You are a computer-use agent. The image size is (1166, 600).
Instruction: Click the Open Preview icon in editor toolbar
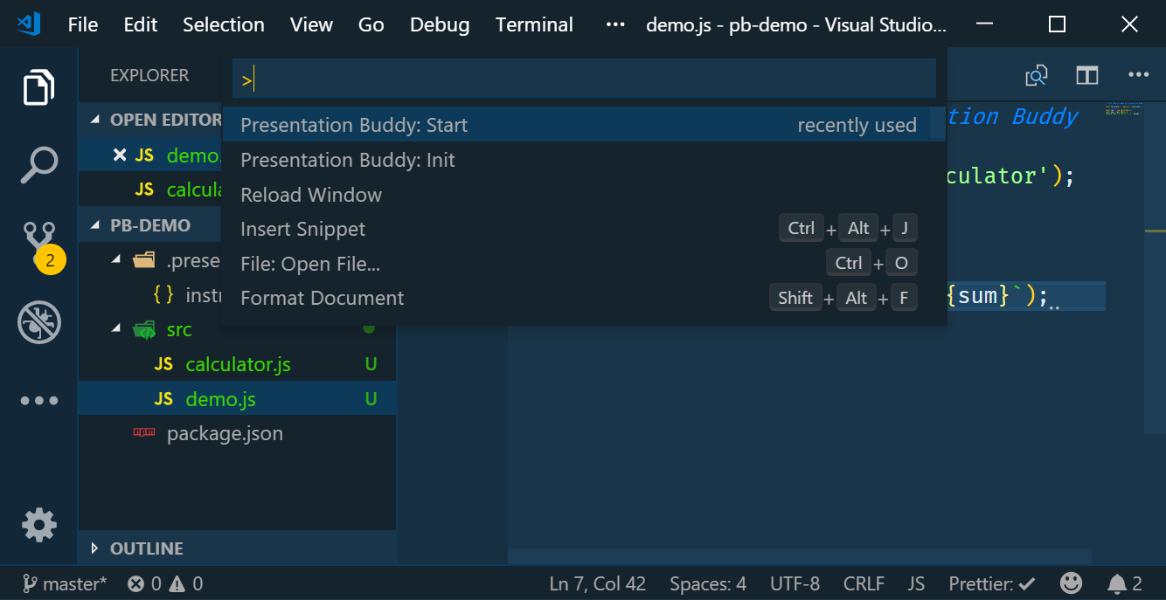pyautogui.click(x=1037, y=75)
